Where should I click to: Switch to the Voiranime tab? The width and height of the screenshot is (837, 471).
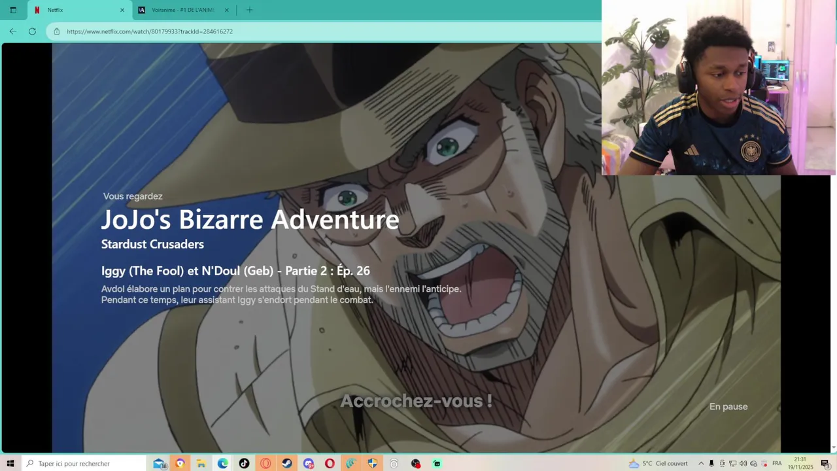tap(184, 10)
